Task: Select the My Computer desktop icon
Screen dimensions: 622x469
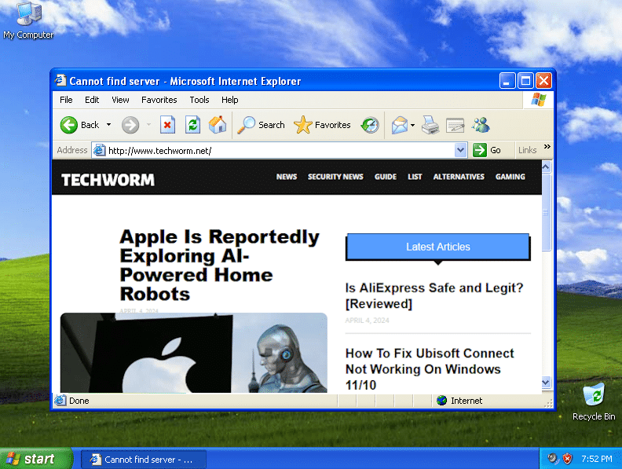Action: tap(28, 20)
